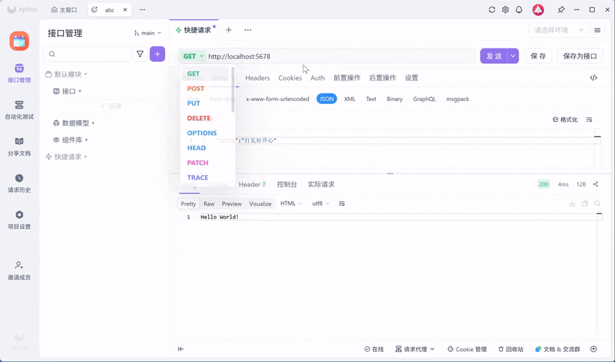
Task: Switch to the 控制台 response tab
Action: tap(287, 184)
